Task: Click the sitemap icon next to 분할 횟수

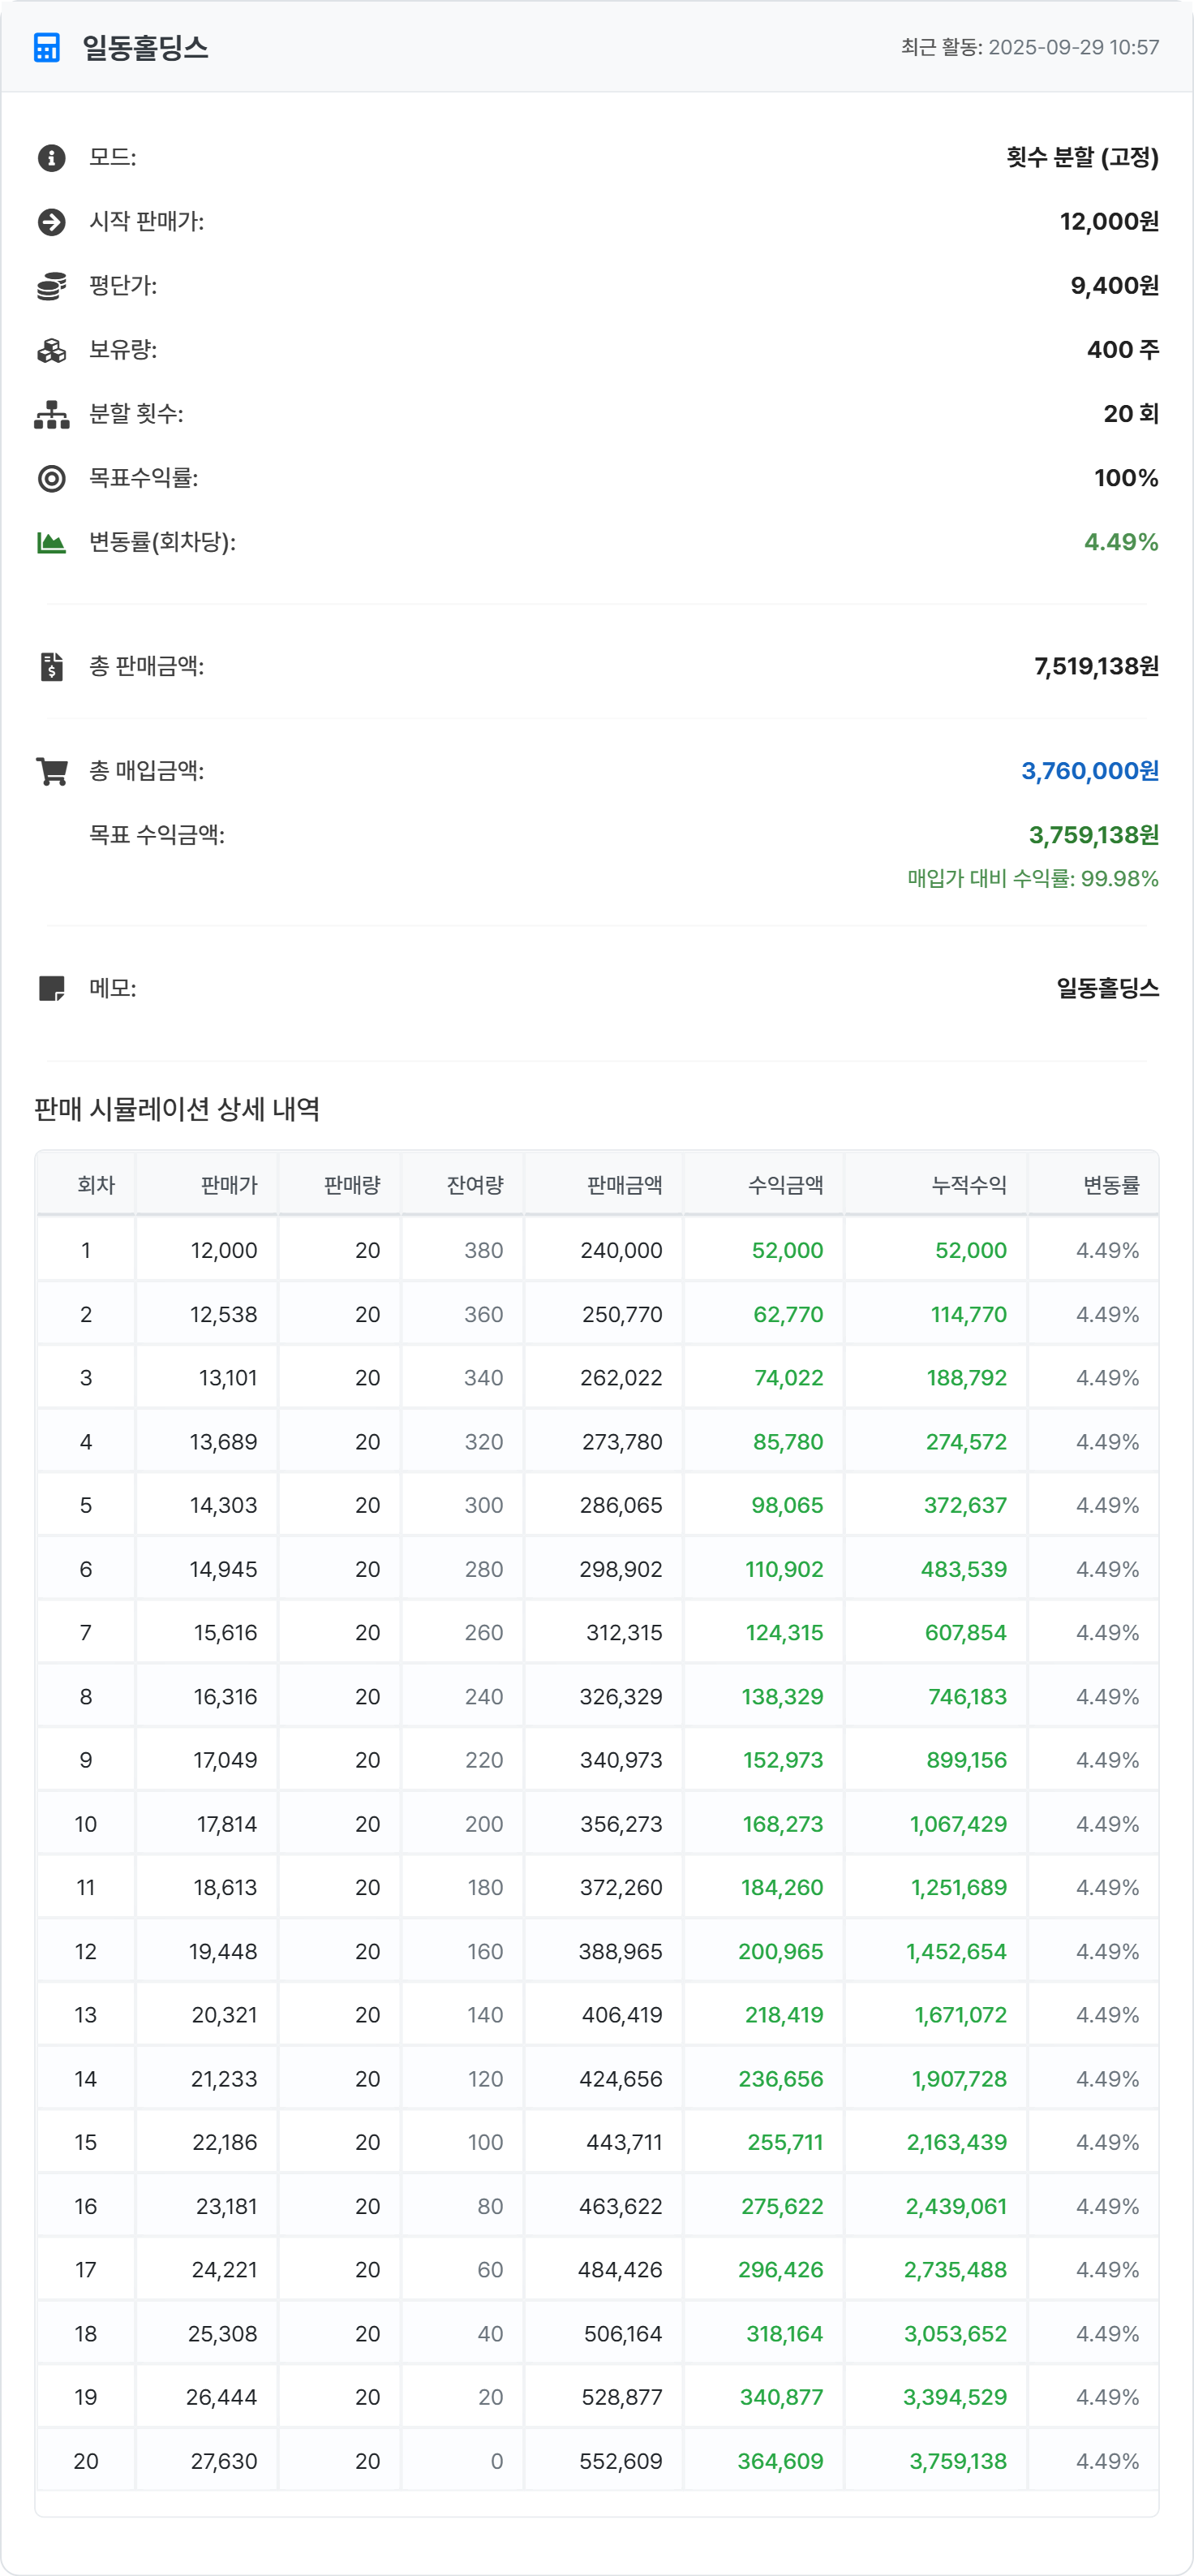Action: click(51, 414)
